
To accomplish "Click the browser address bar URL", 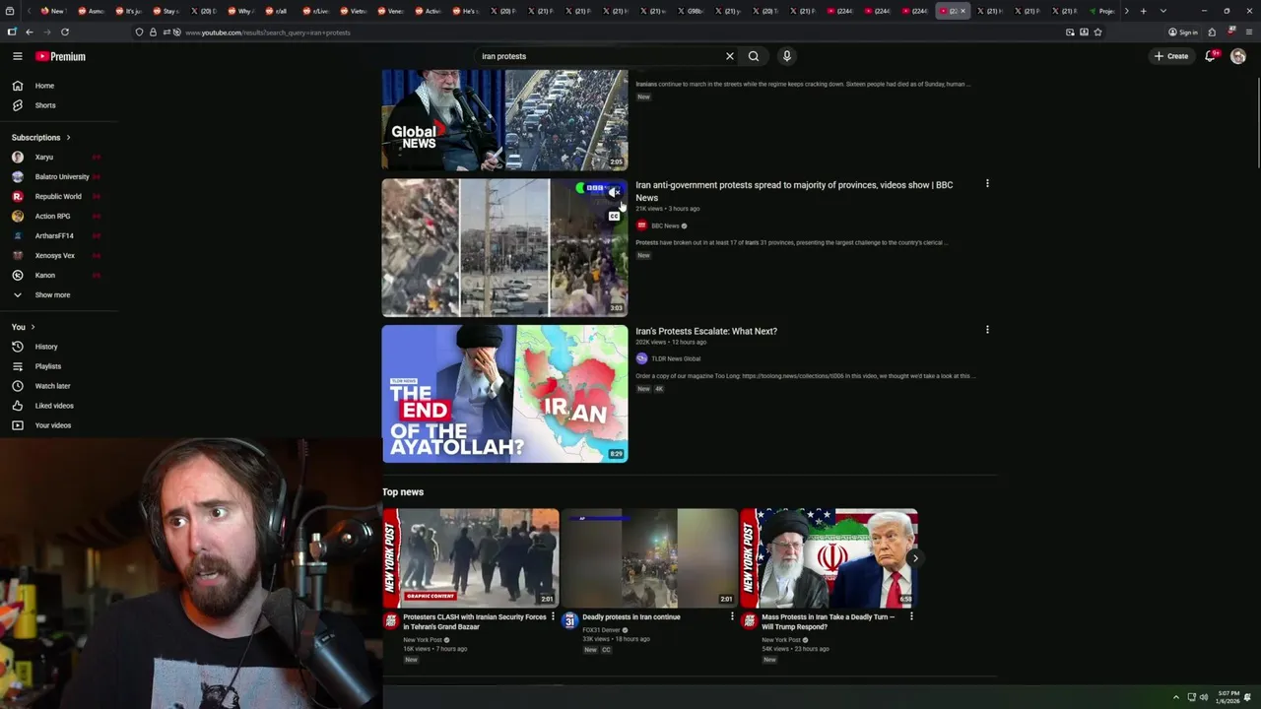I will [268, 32].
